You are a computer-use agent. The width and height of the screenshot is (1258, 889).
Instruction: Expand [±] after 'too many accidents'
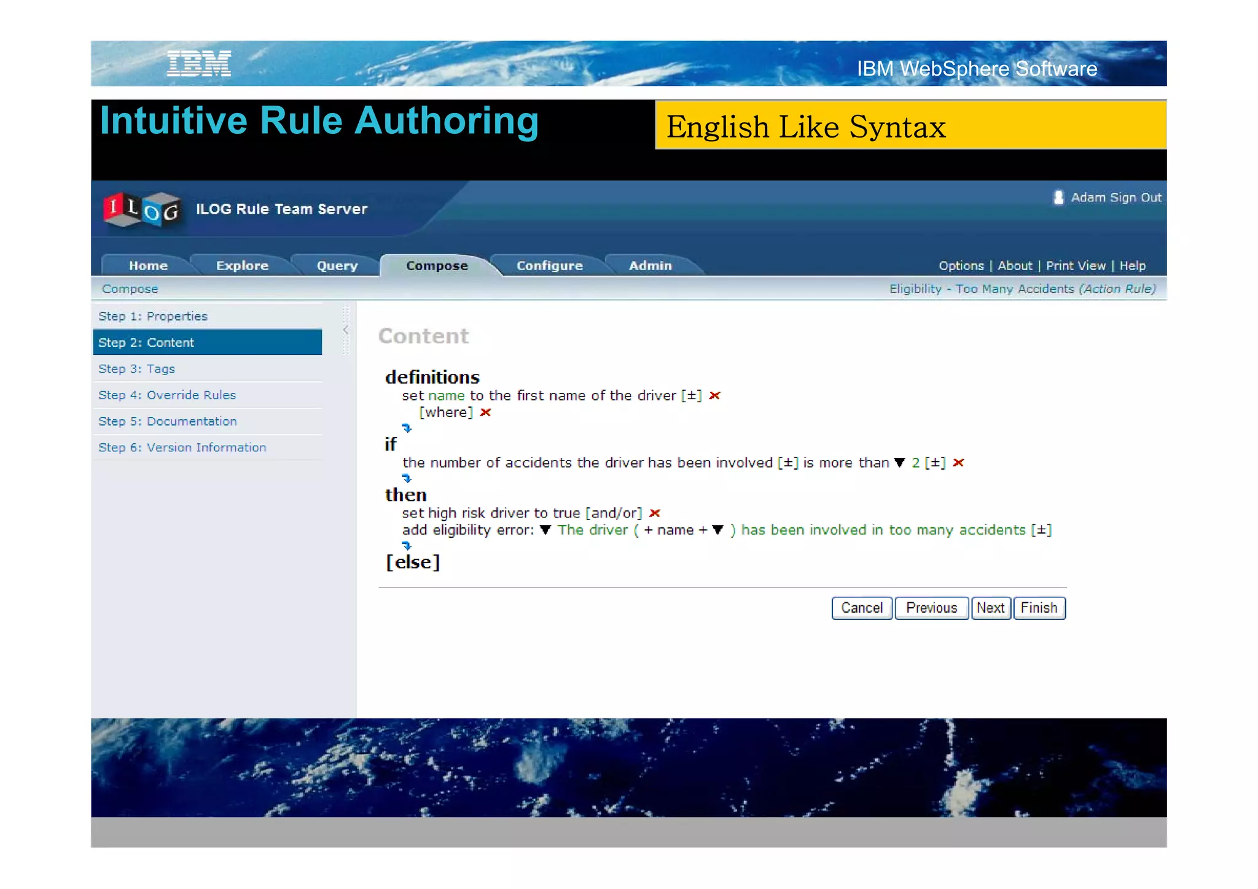(1042, 530)
